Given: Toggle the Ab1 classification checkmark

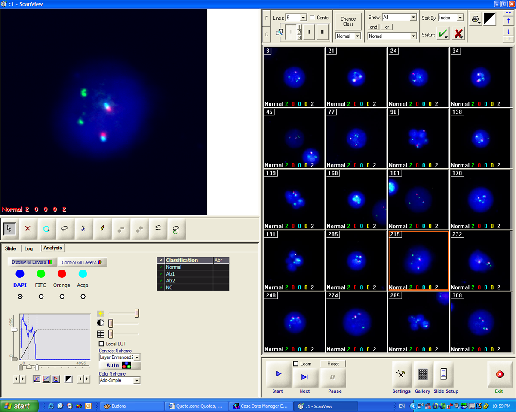Looking at the screenshot, I should point(161,274).
